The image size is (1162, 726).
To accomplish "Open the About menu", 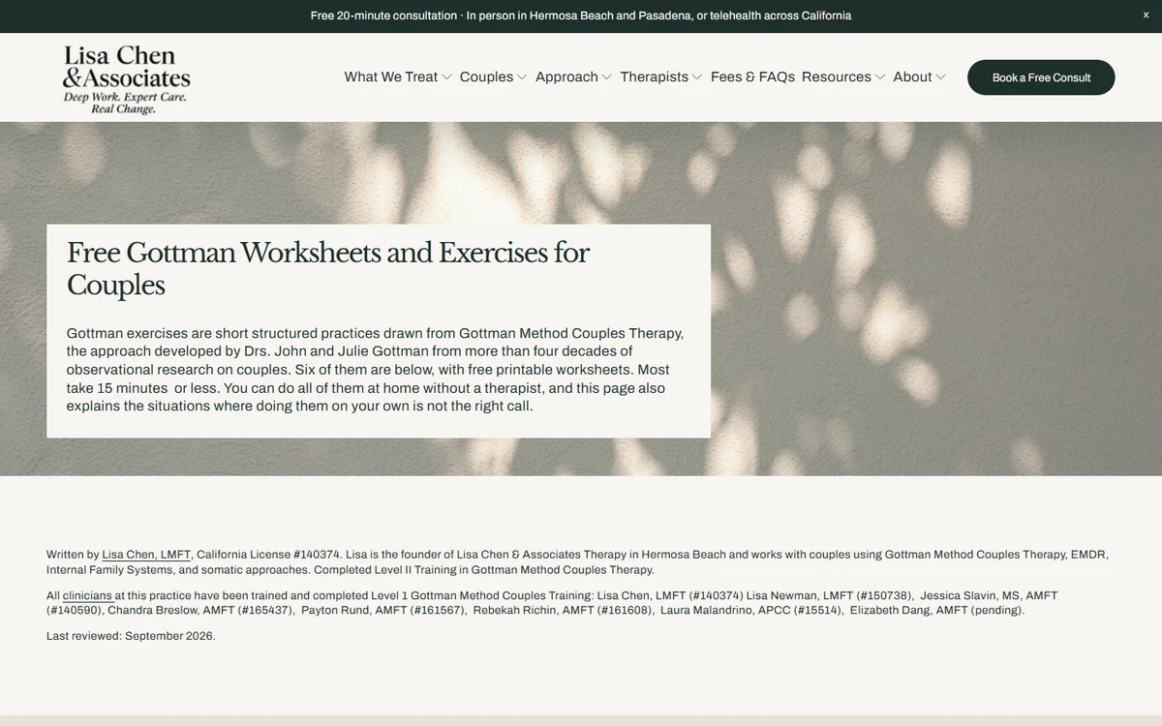I will [912, 77].
